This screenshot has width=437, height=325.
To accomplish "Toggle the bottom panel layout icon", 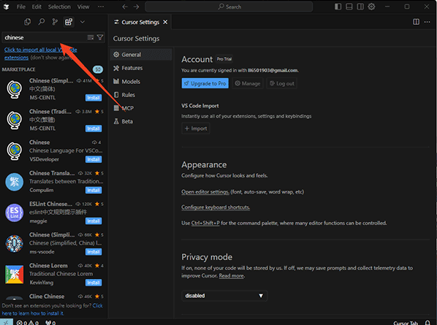I will [349, 7].
